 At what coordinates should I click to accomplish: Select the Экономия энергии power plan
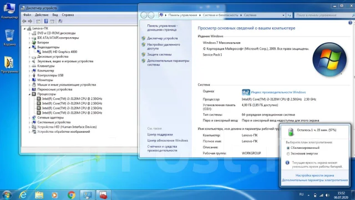(x=288, y=154)
